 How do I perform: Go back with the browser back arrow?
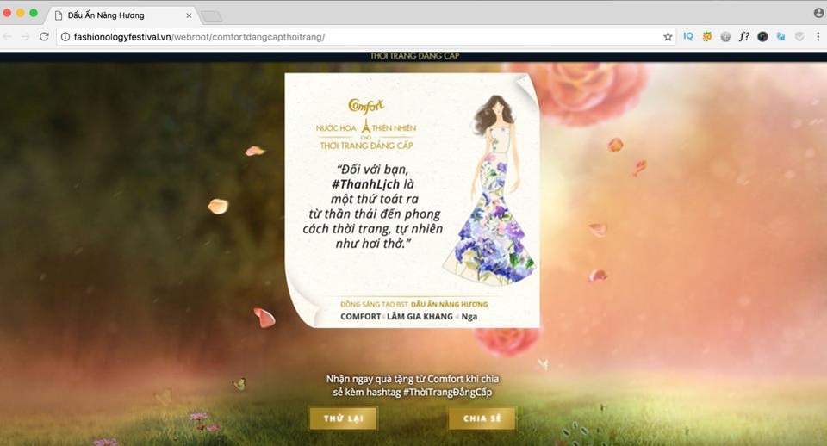(8, 36)
